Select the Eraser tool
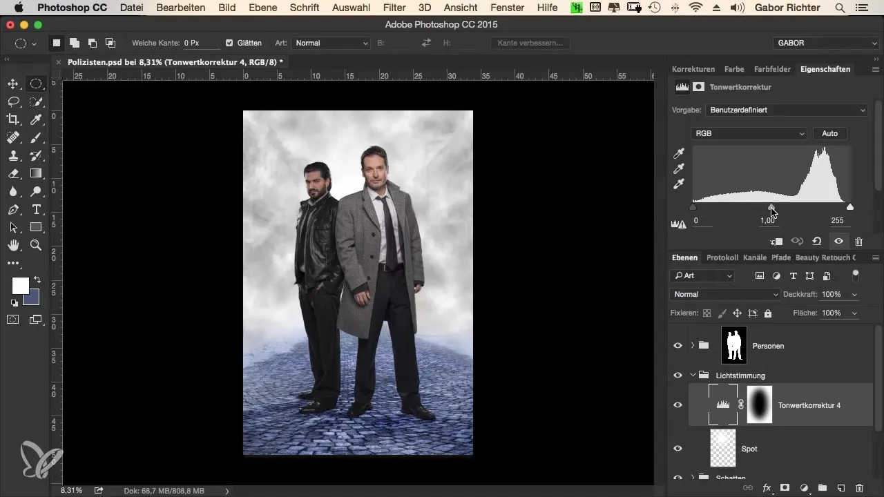 coord(12,173)
